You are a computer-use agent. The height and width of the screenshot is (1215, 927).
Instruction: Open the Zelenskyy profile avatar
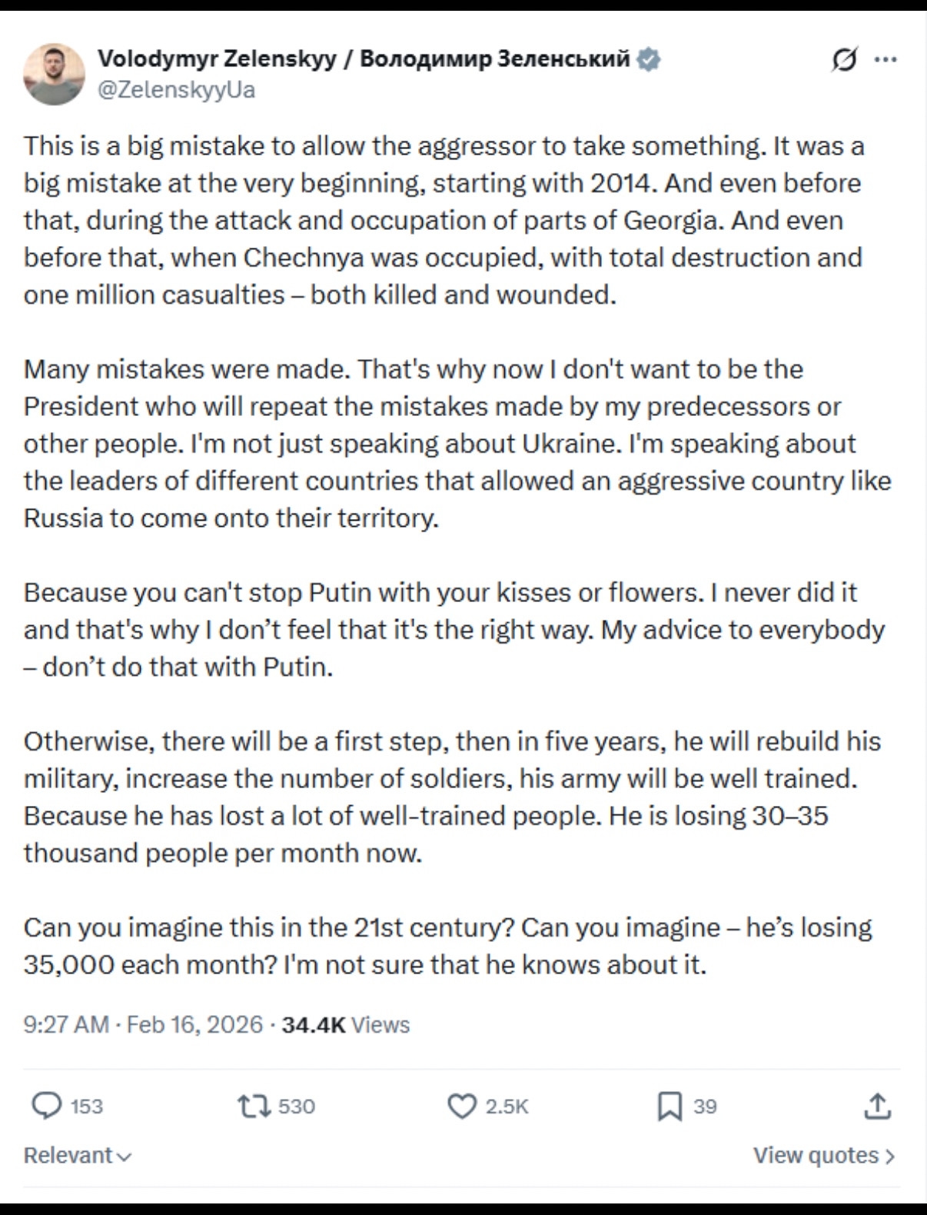pos(53,74)
